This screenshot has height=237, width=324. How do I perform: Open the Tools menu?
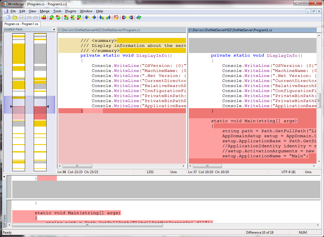57,11
